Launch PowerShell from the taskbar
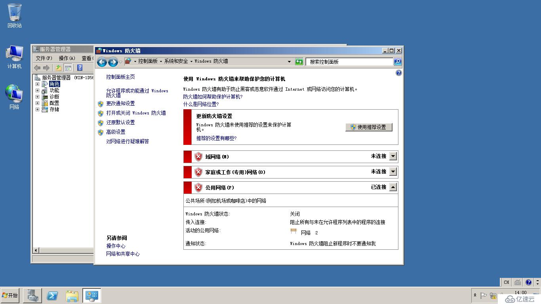541x304 pixels. 52,295
